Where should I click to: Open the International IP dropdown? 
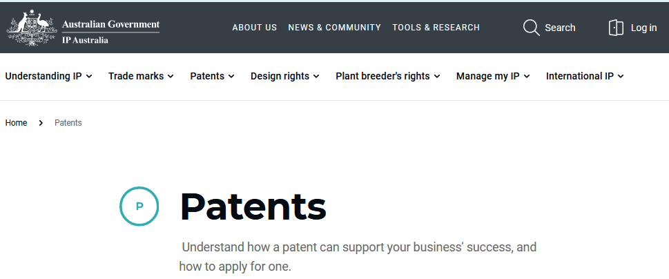click(x=585, y=77)
